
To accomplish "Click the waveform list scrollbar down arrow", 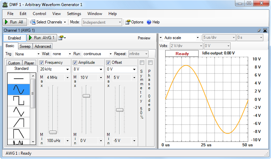I will [x=33, y=142].
